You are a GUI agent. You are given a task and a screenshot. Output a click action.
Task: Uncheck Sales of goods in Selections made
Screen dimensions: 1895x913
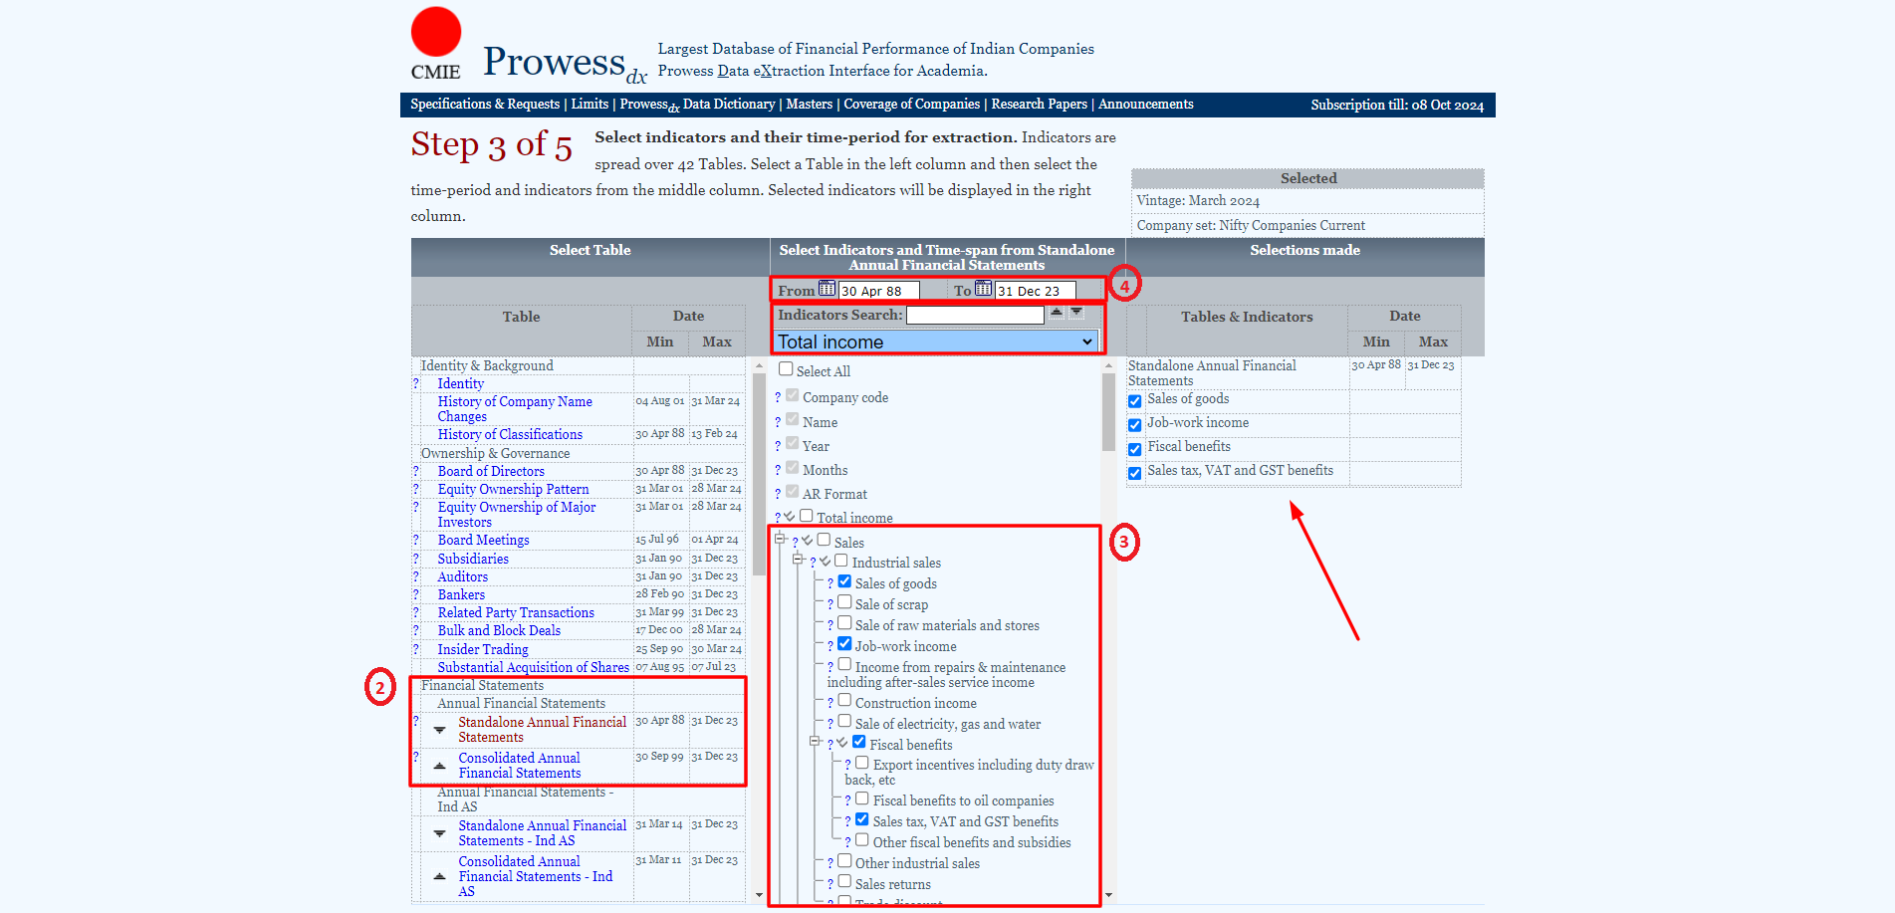1134,401
